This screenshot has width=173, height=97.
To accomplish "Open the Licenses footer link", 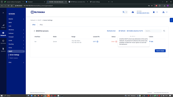I will click(x=150, y=93).
